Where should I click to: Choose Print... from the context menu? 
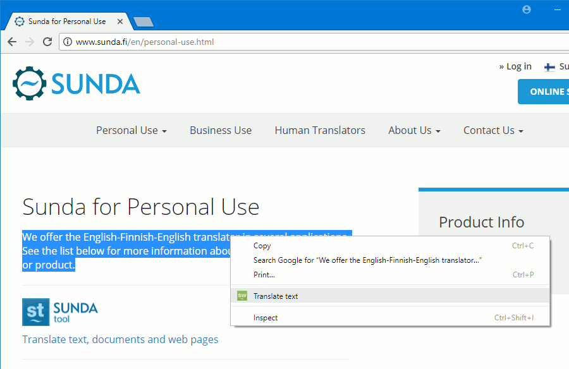coord(390,275)
